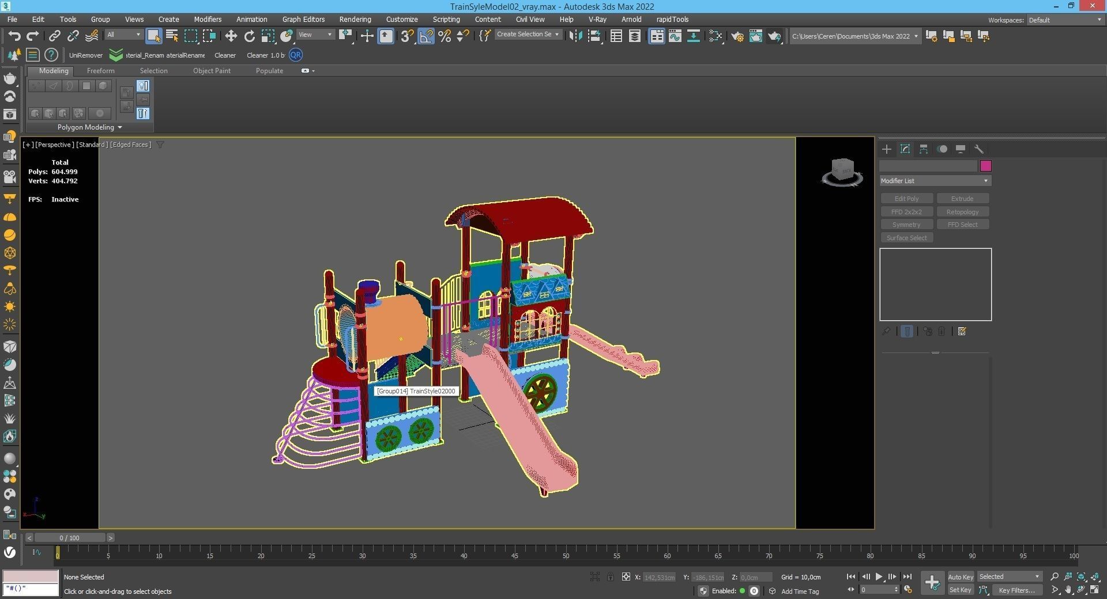Click the Render Production teapot
The image size is (1107, 599).
point(774,36)
